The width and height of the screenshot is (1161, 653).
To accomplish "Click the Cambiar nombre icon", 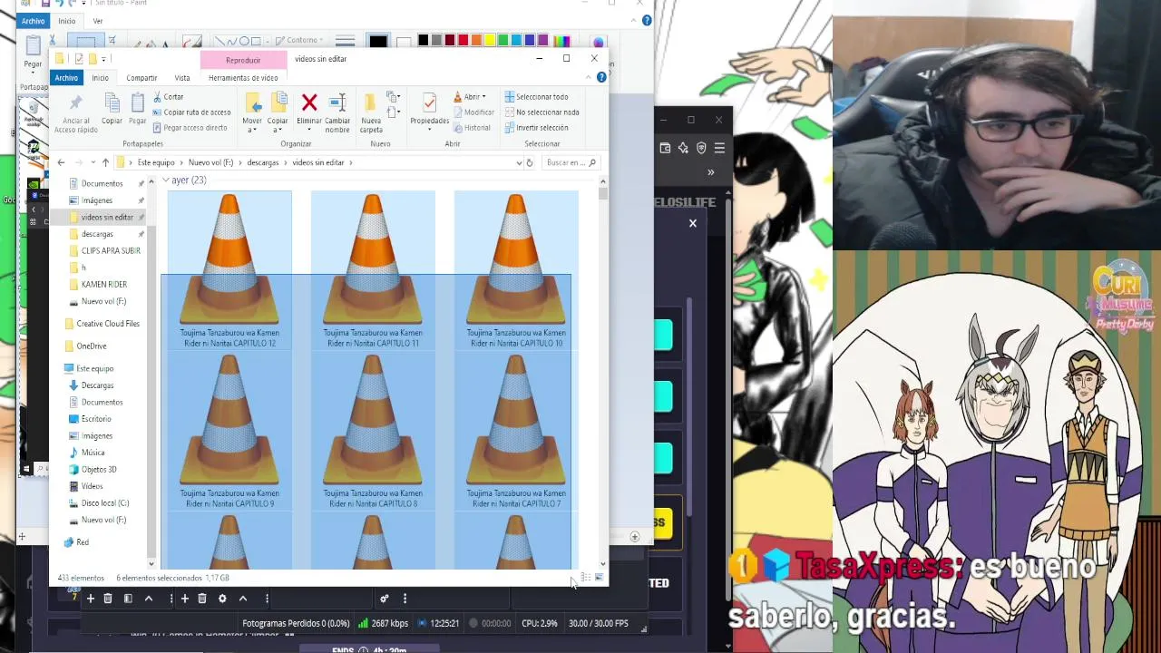I will point(337,102).
